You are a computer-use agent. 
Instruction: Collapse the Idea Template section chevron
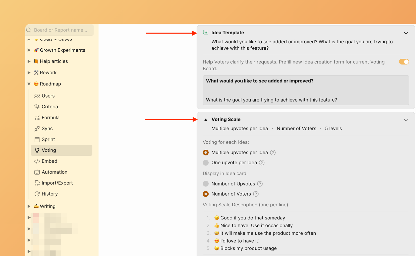coord(406,33)
